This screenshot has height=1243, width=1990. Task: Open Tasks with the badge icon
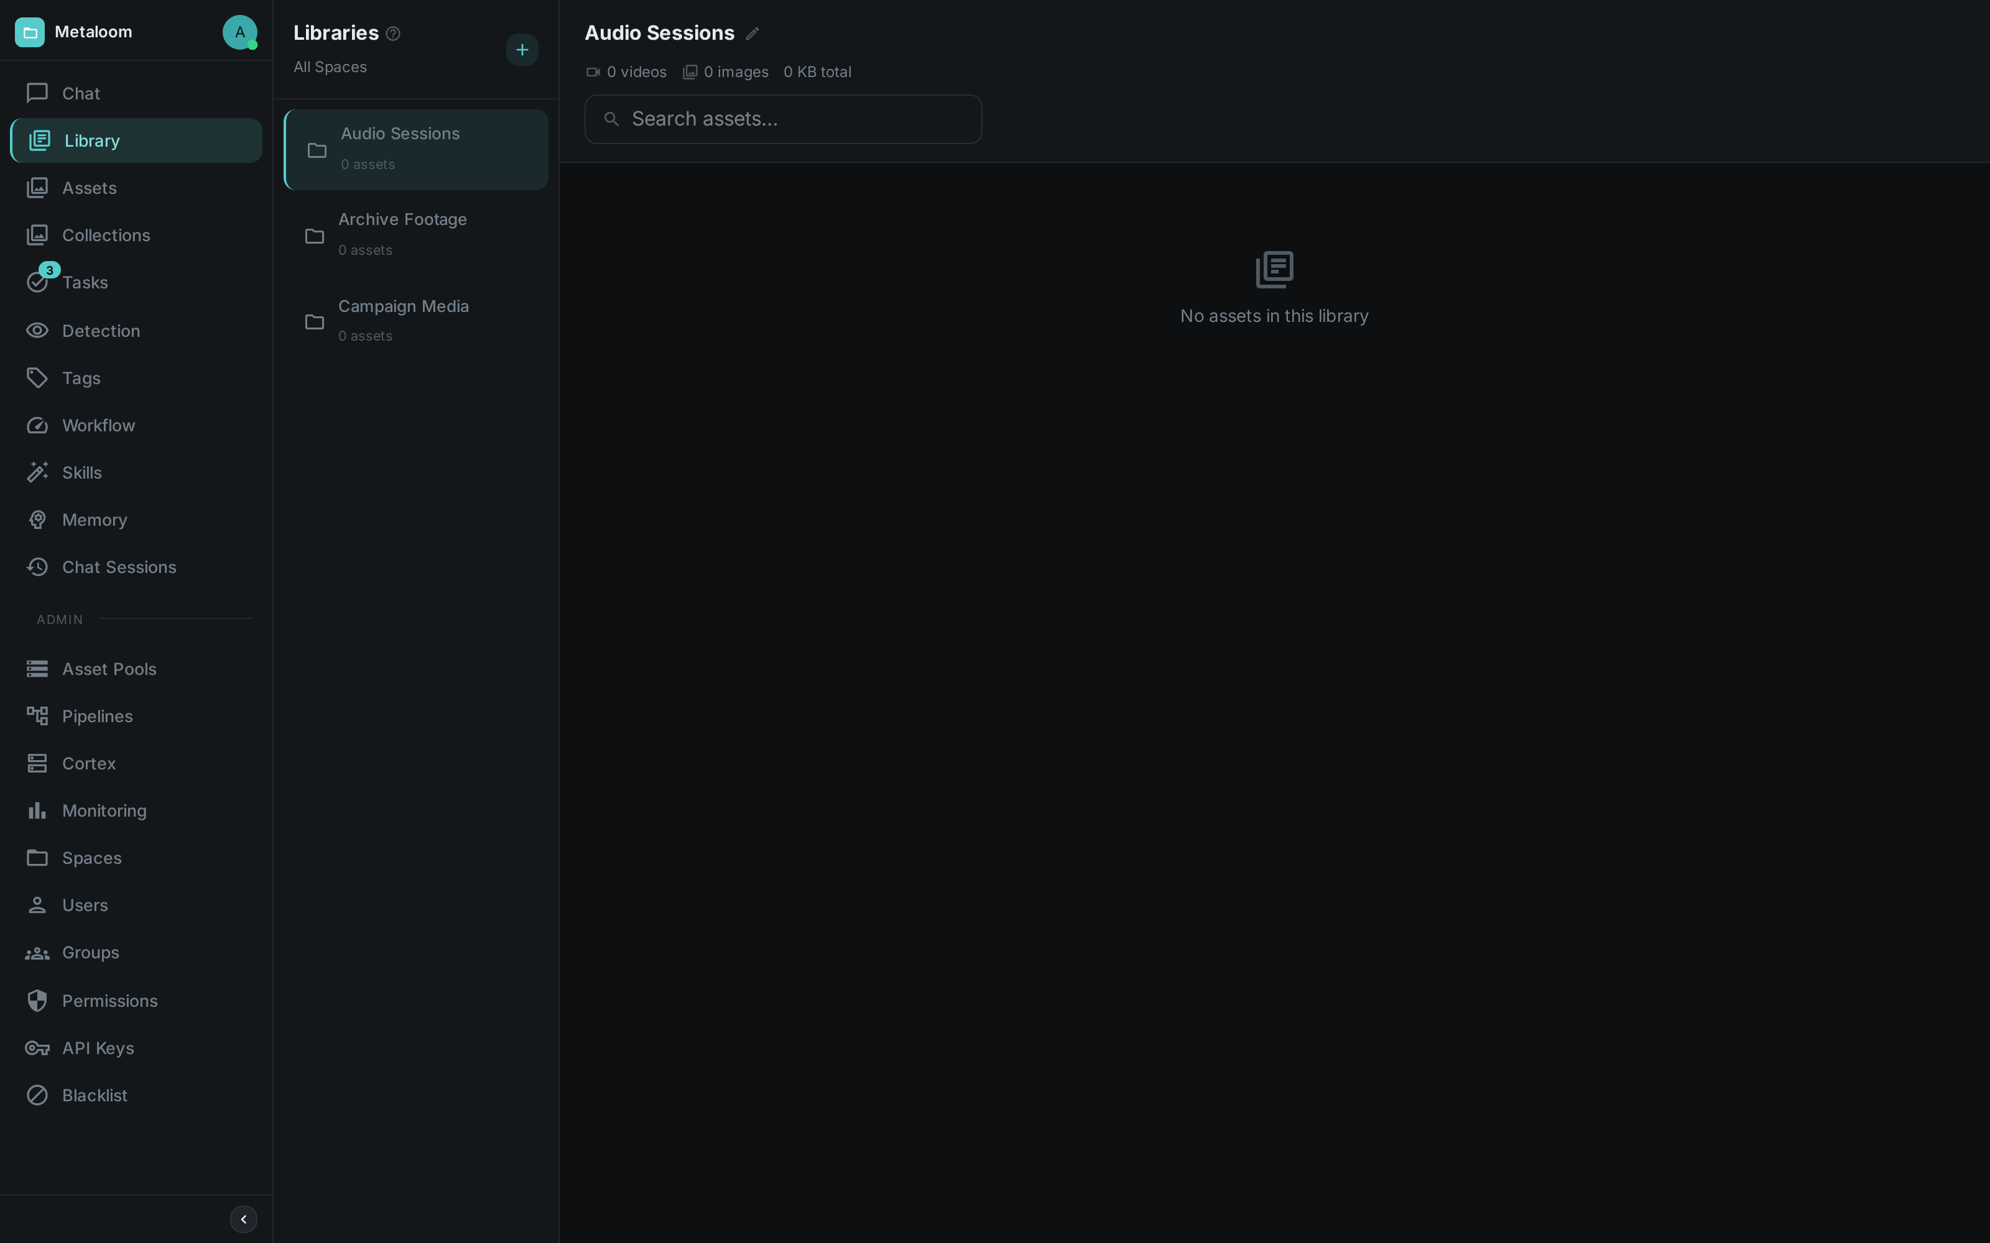39,281
